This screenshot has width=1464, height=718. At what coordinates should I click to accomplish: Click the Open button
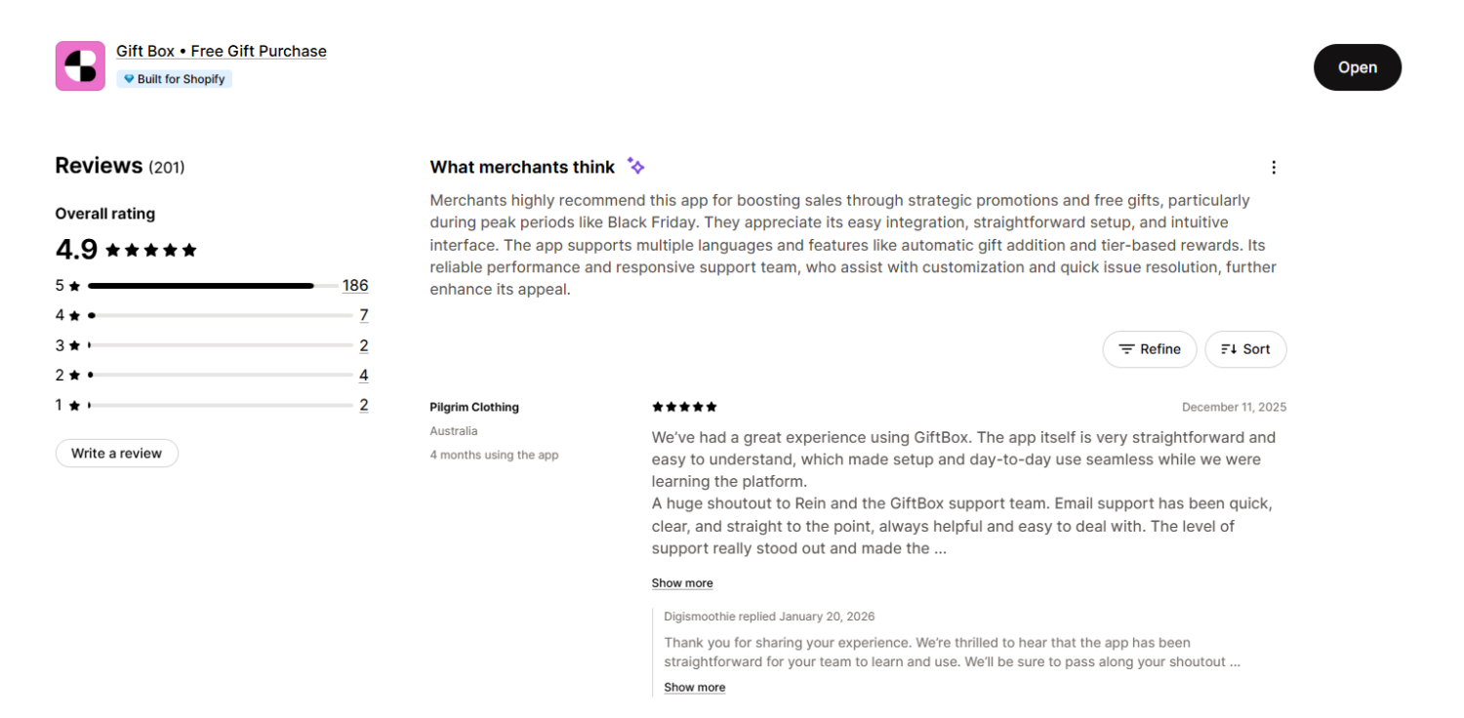tap(1357, 66)
